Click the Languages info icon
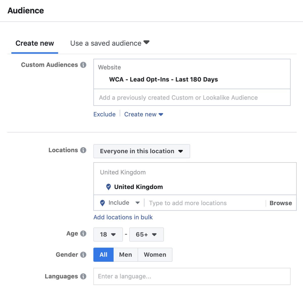The image size is (303, 290). (x=83, y=276)
